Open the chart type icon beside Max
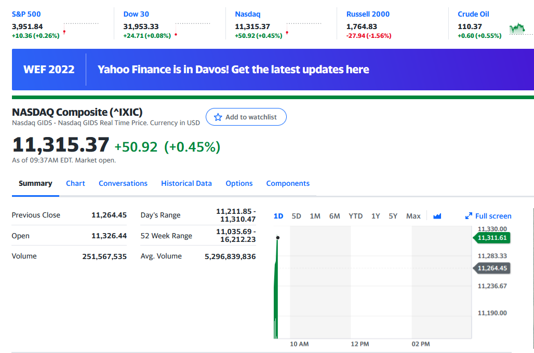This screenshot has height=353, width=534. [x=437, y=216]
